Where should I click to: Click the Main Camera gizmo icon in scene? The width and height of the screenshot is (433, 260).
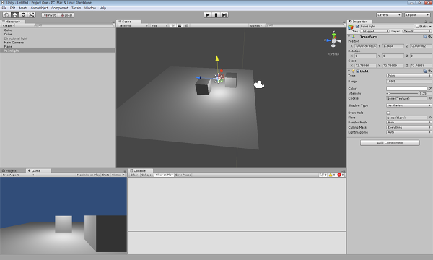tap(259, 84)
